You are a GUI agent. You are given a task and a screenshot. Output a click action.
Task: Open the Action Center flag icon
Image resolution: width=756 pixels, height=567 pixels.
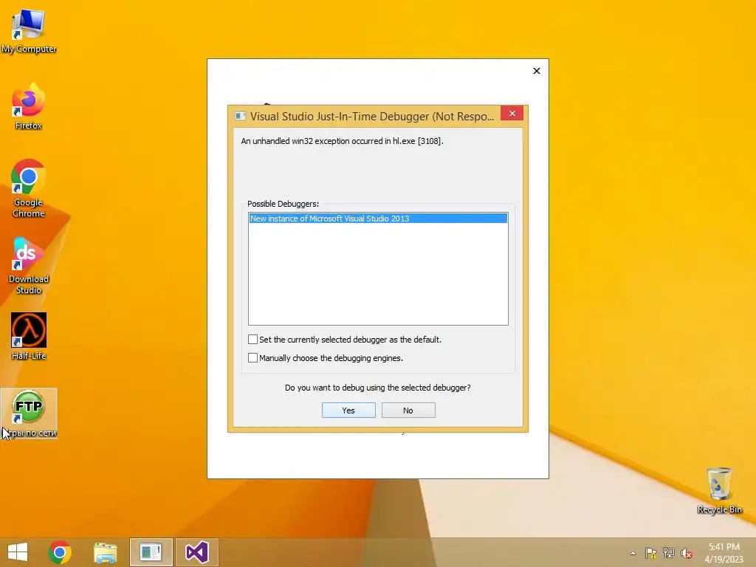pos(651,553)
